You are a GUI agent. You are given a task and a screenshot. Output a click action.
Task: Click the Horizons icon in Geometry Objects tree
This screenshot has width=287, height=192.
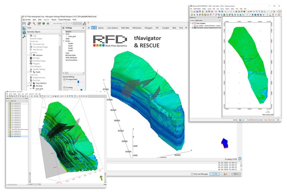pyautogui.click(x=34, y=55)
